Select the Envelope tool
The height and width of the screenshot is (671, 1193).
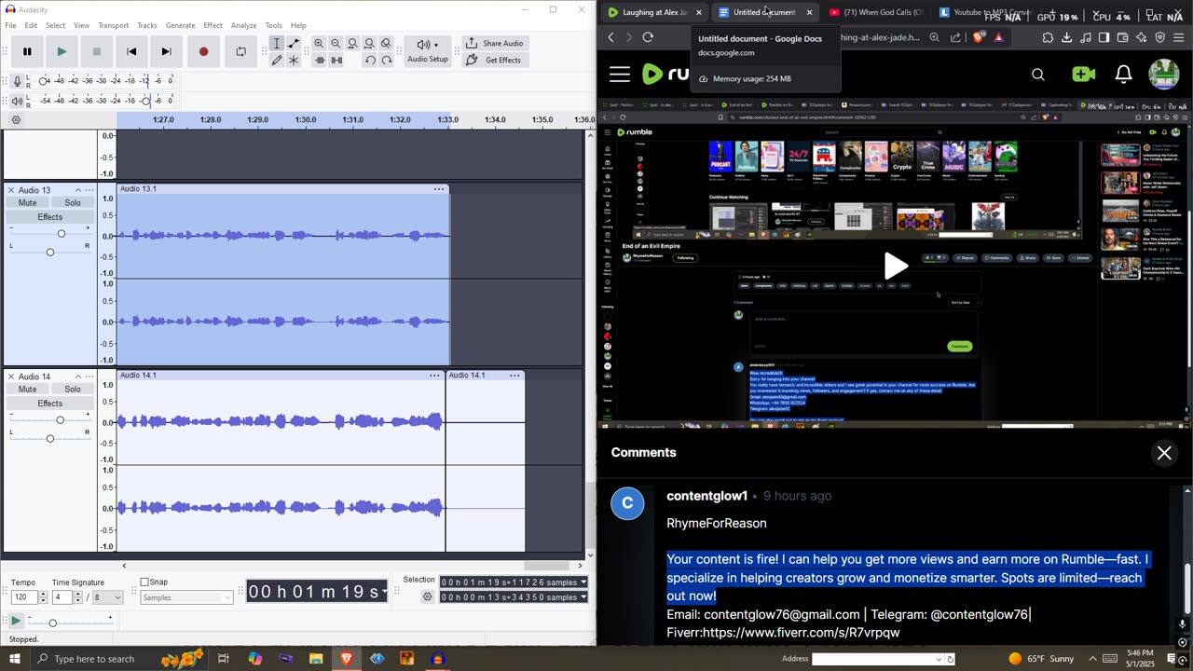294,44
